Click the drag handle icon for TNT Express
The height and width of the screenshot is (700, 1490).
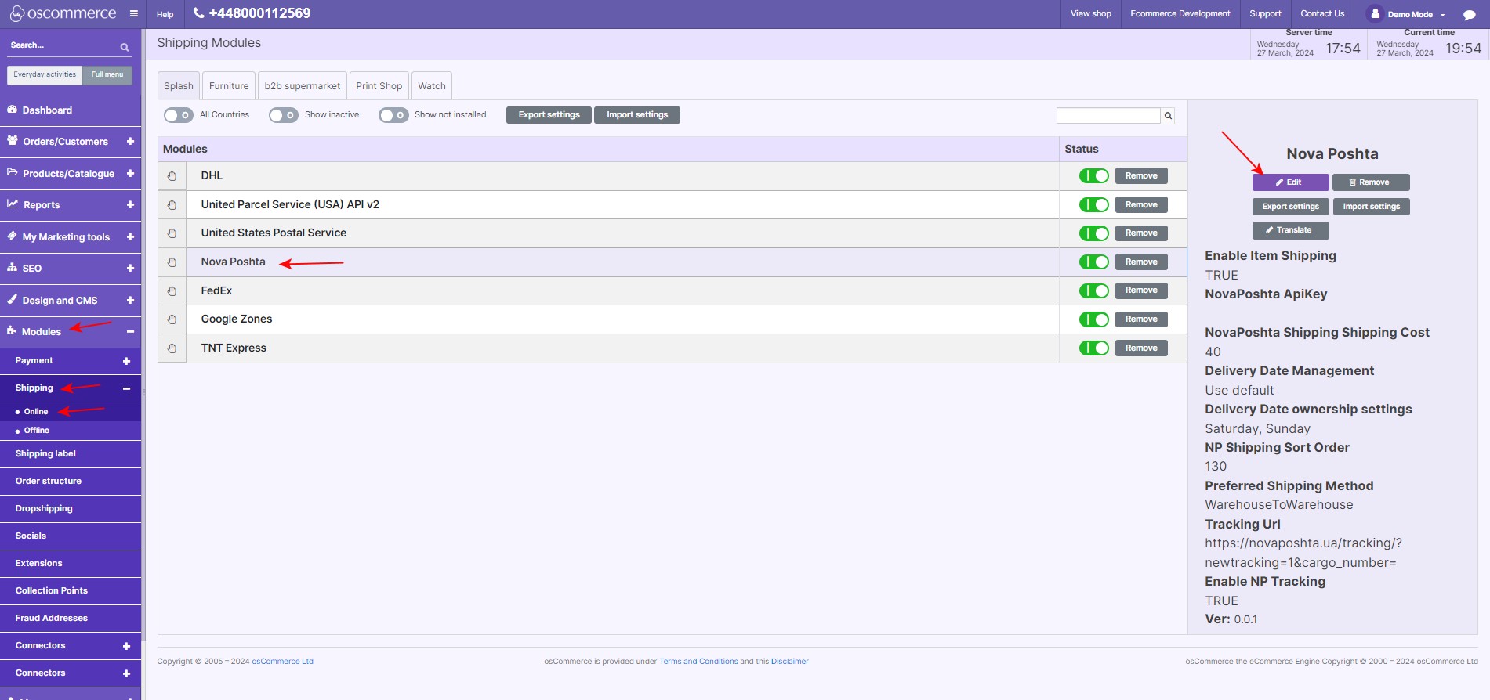pyautogui.click(x=172, y=348)
